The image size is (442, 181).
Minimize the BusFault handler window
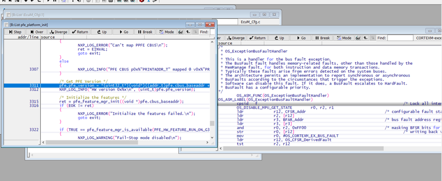[x=430, y=30]
